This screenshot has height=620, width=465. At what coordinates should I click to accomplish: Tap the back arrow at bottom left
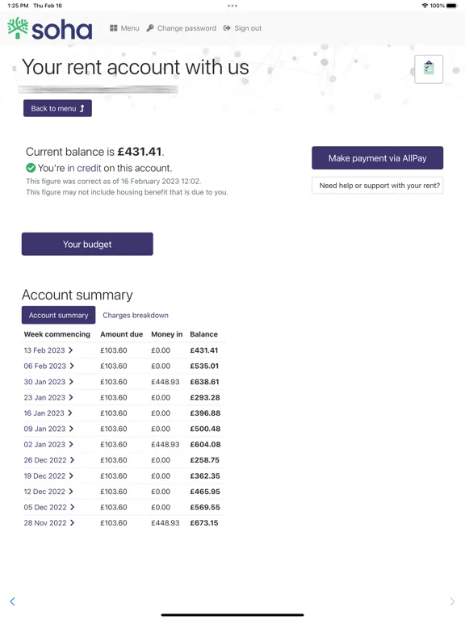tap(13, 601)
